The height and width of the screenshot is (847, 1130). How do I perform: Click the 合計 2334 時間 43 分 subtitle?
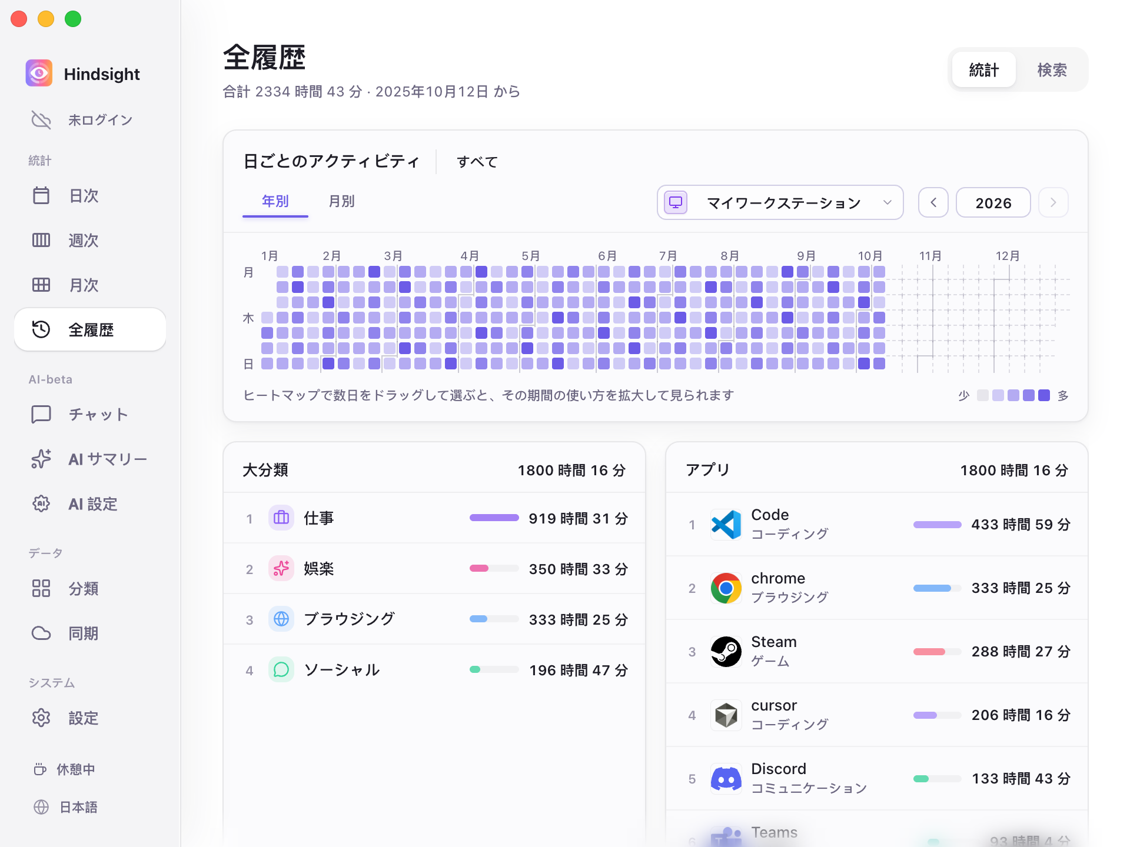click(293, 92)
